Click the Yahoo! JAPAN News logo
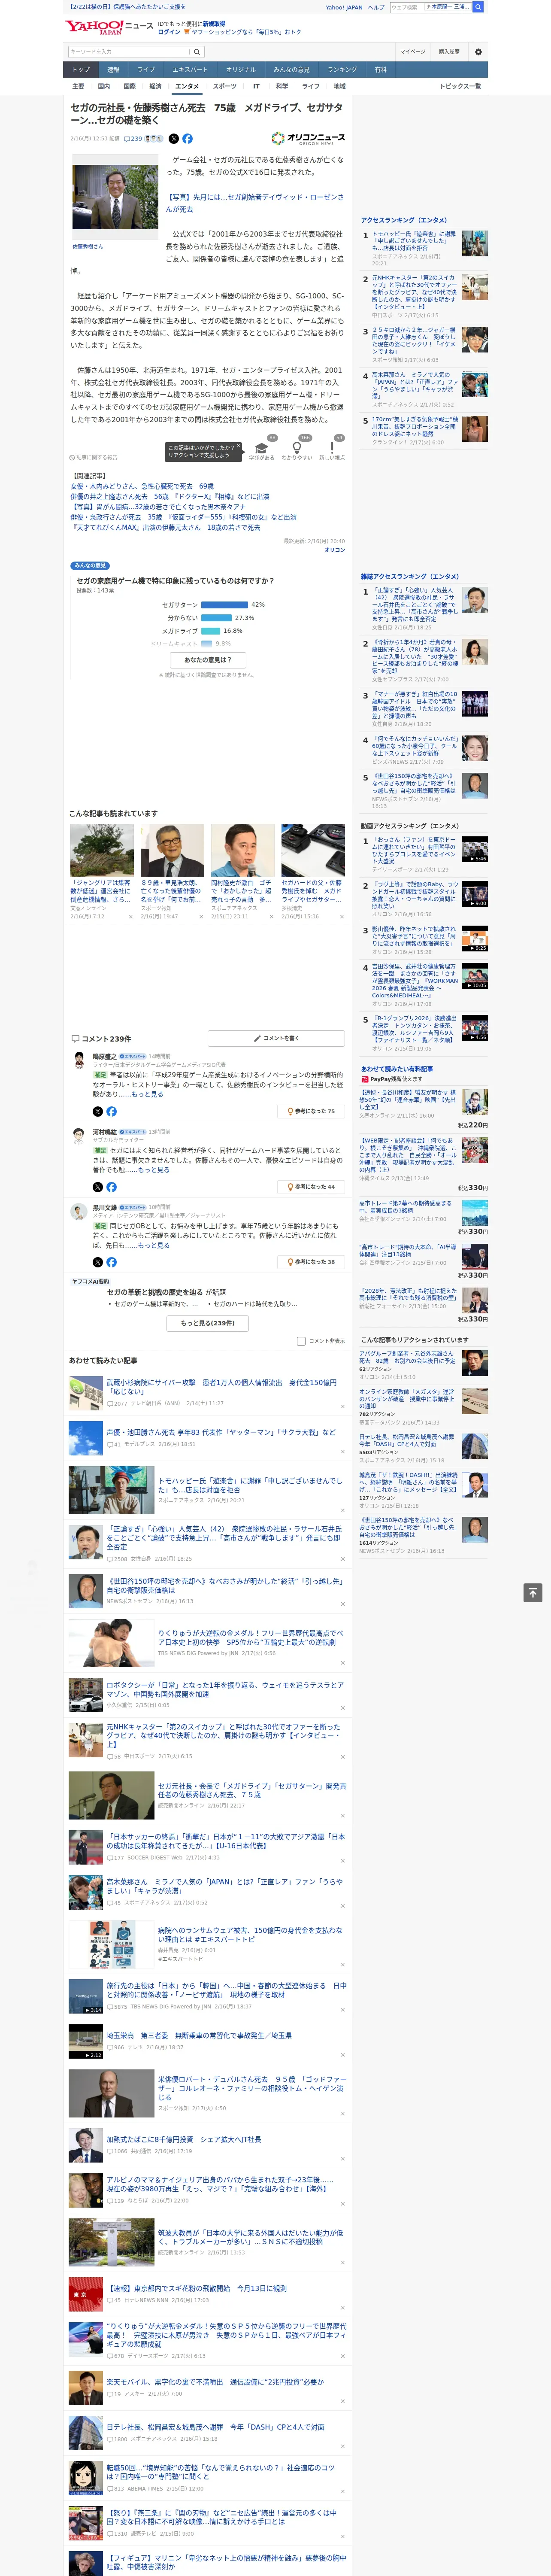 tap(109, 27)
